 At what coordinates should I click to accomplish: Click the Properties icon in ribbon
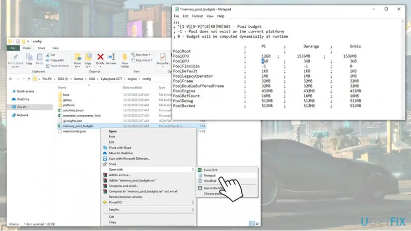[x=163, y=57]
